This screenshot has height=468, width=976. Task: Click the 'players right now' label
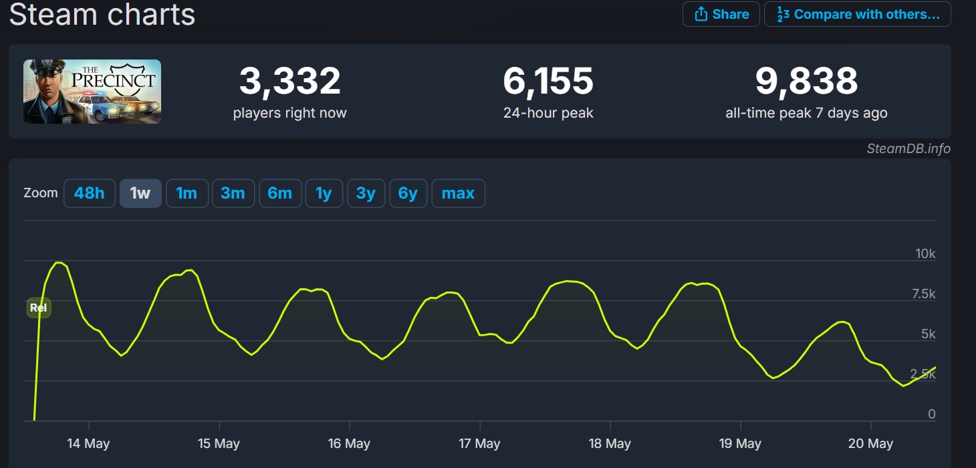coord(290,113)
